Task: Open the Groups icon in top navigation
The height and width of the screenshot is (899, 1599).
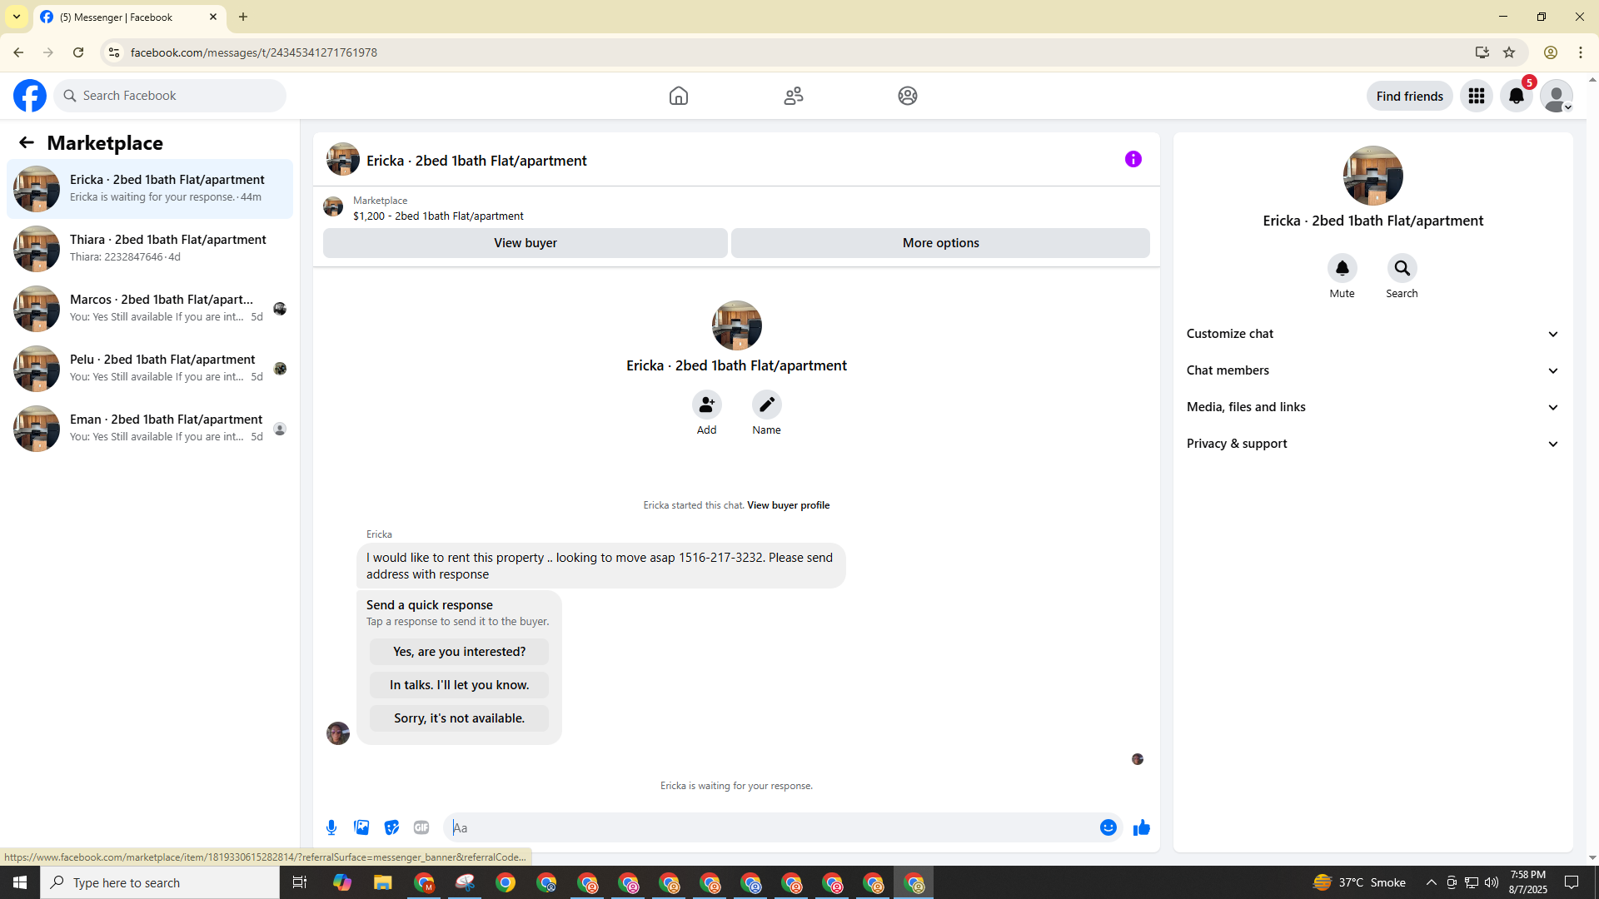Action: (908, 96)
